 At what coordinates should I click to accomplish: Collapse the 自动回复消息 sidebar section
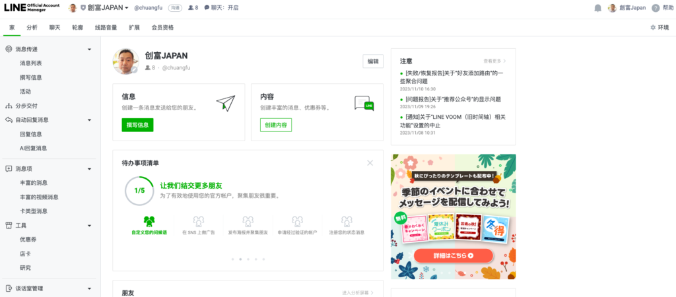90,120
